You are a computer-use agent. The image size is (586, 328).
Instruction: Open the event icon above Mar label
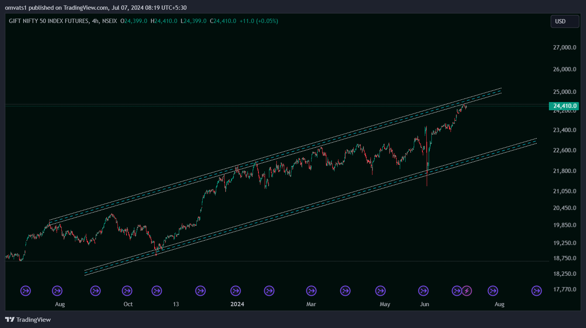(311, 291)
